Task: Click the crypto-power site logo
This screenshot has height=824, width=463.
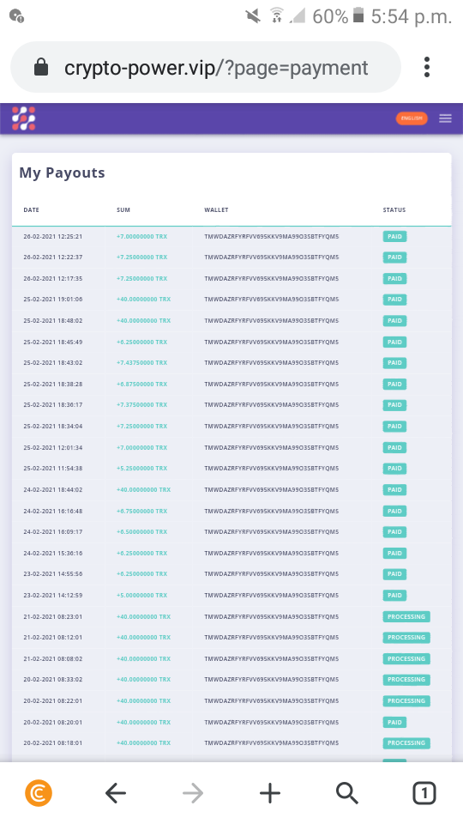Action: 24,118
